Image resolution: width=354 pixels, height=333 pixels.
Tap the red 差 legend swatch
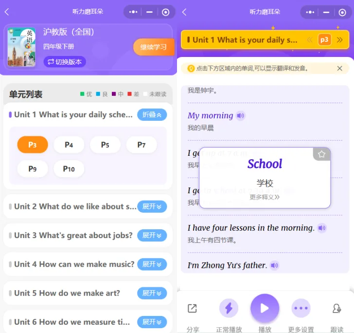(x=129, y=94)
